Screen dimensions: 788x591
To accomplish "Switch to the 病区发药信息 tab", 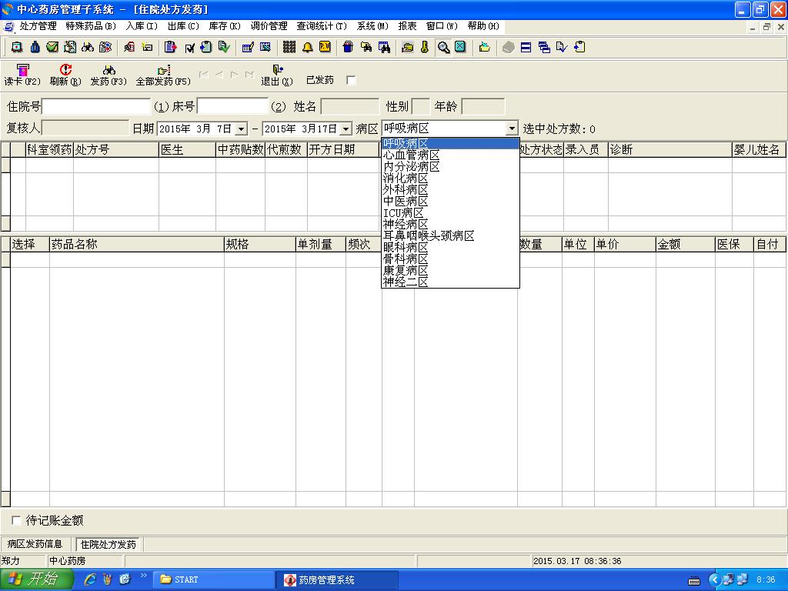I will click(x=35, y=544).
